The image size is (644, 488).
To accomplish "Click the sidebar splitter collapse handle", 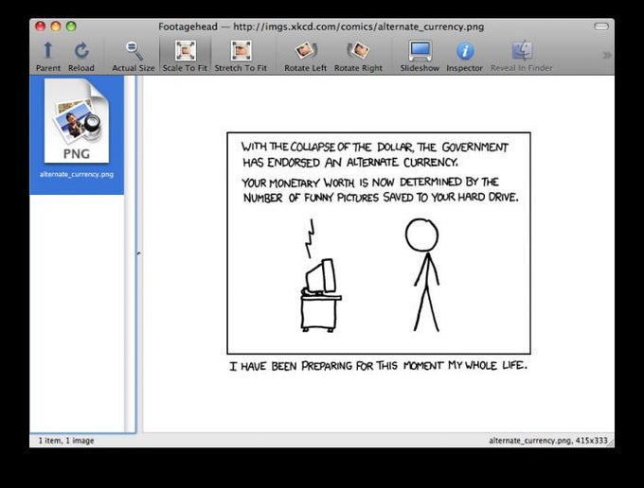I will pos(138,253).
